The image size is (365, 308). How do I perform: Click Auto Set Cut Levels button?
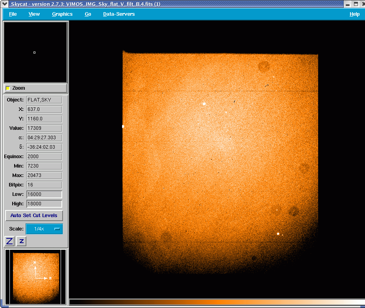click(34, 216)
